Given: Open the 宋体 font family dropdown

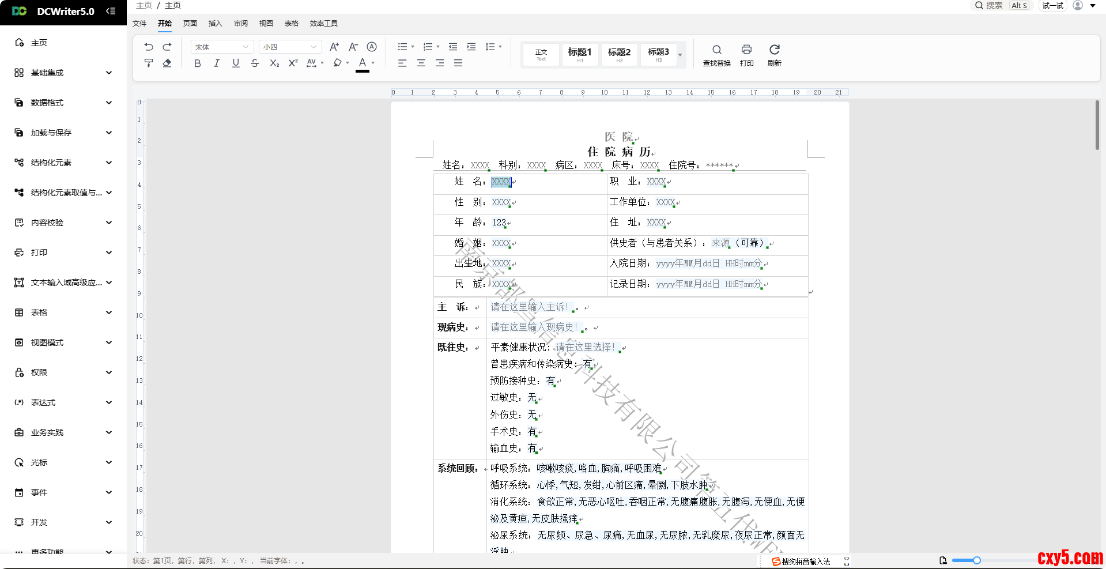Looking at the screenshot, I should (222, 47).
